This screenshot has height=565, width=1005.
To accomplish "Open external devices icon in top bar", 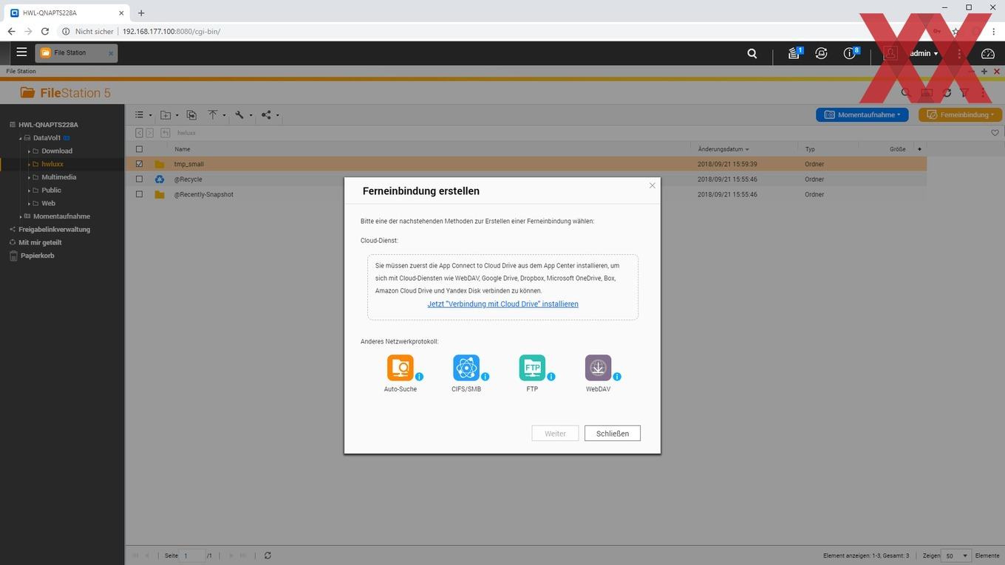I will 821,53.
